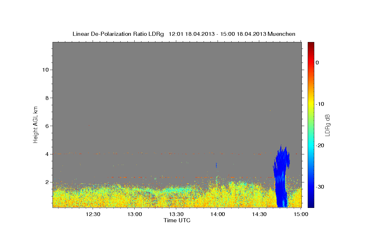Select the 14:30 time tick label
373x249 pixels.
pyautogui.click(x=259, y=214)
